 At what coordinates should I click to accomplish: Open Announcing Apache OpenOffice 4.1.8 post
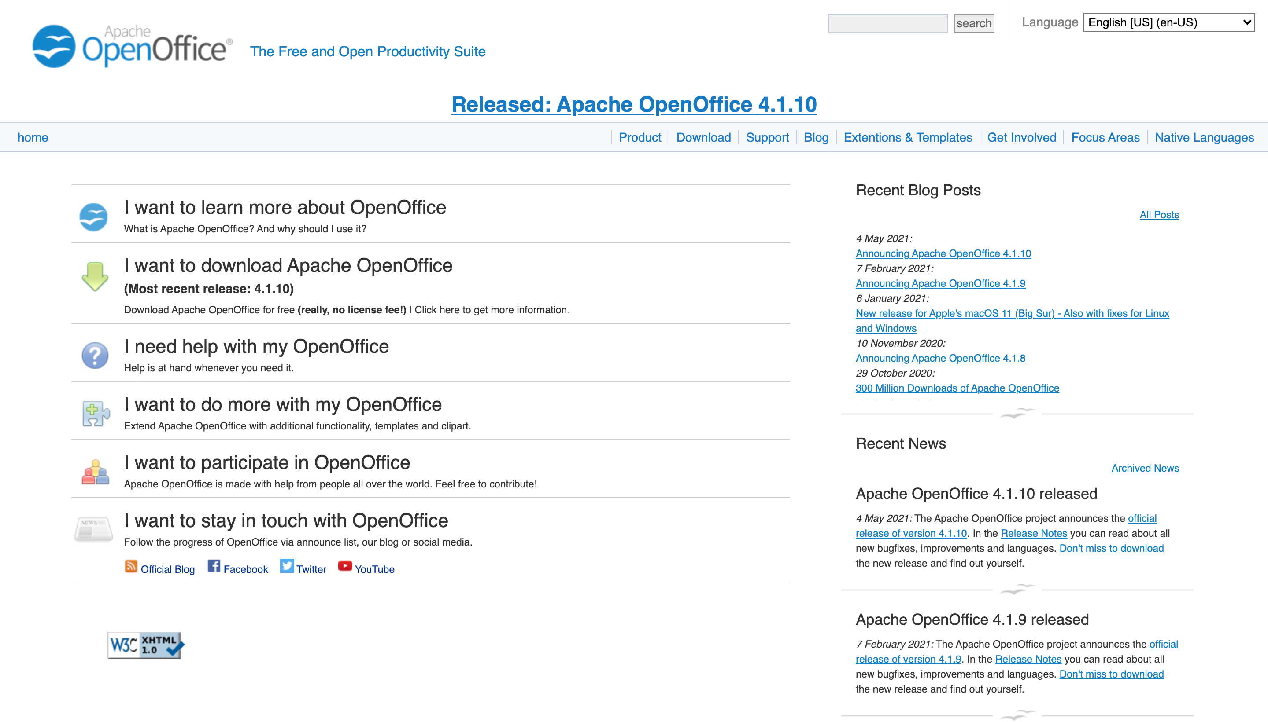[940, 358]
